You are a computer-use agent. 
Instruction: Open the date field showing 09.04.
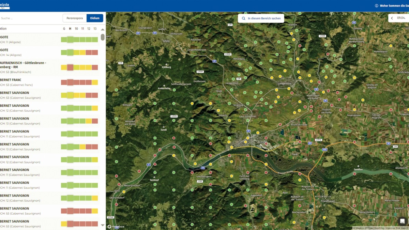402,17
